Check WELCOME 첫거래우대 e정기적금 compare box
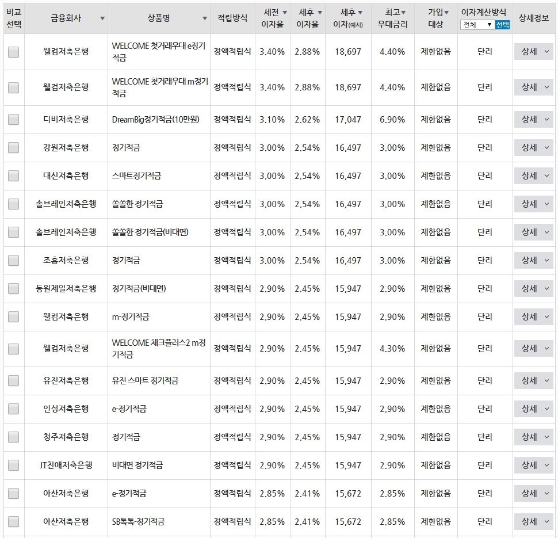The width and height of the screenshot is (558, 538). pos(14,52)
